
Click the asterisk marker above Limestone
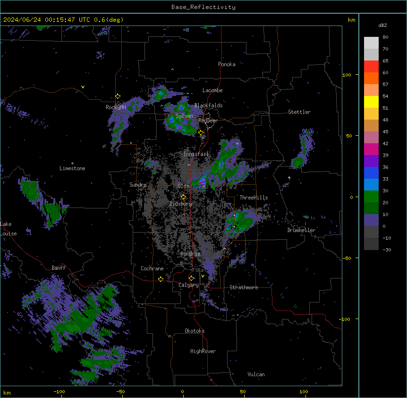[72, 164]
